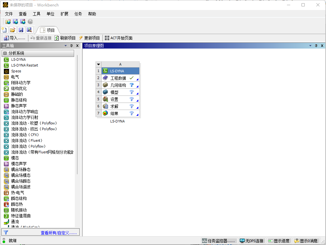
Task: Click 更新项目 to update project
Action: 89,38
